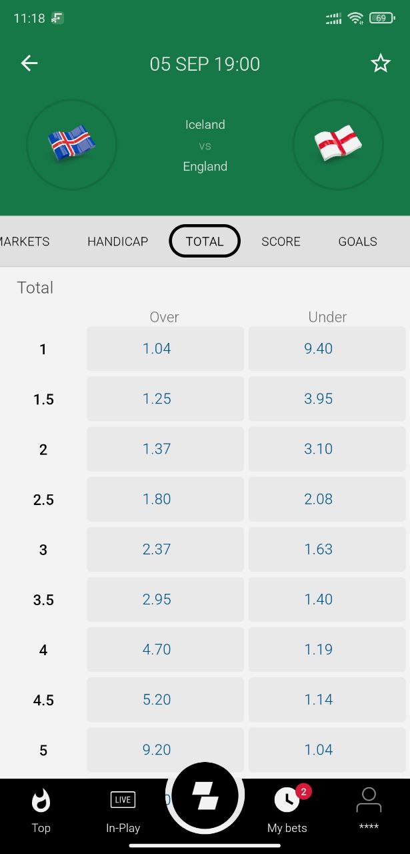Tap the back arrow icon

29,63
